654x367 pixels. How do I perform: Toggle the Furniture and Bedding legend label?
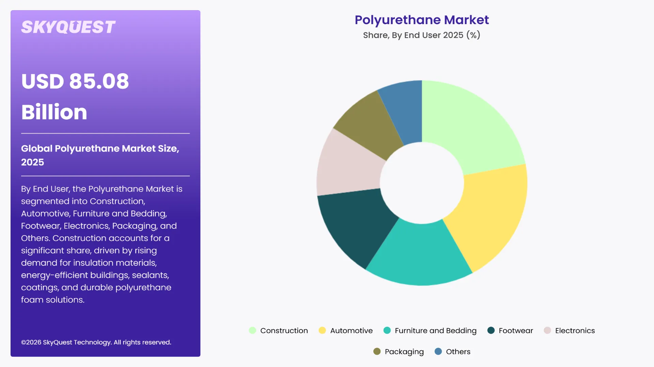click(x=436, y=331)
